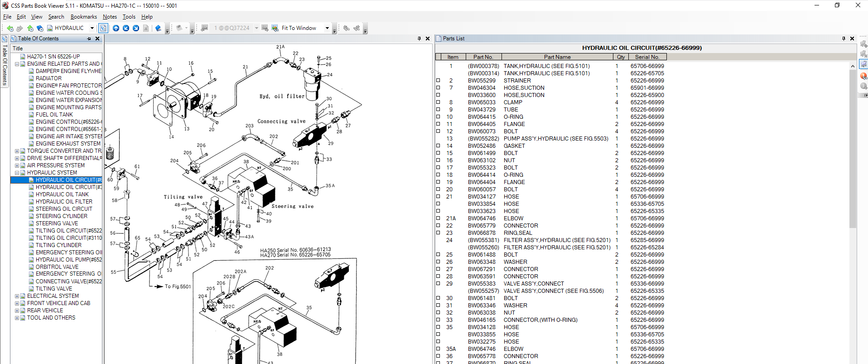Collapse the HYDRAULIC SYSTEM tree node

17,173
